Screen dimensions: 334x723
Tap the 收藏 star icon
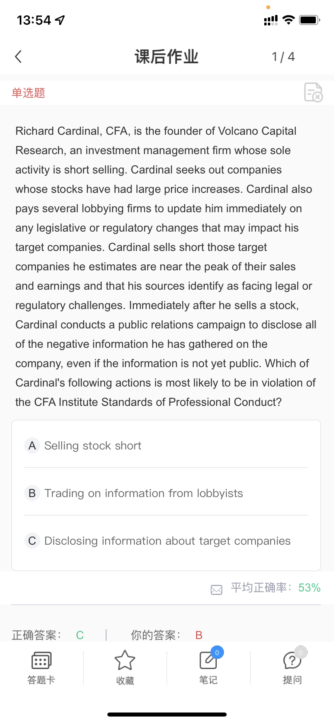125,660
